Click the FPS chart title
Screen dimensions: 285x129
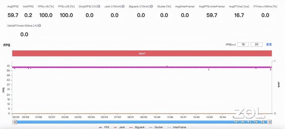point(7,45)
